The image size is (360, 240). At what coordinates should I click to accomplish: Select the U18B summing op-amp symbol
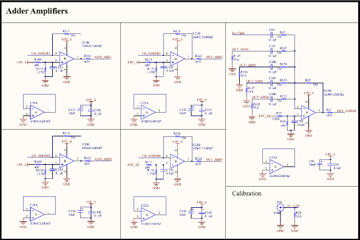[x=308, y=112]
